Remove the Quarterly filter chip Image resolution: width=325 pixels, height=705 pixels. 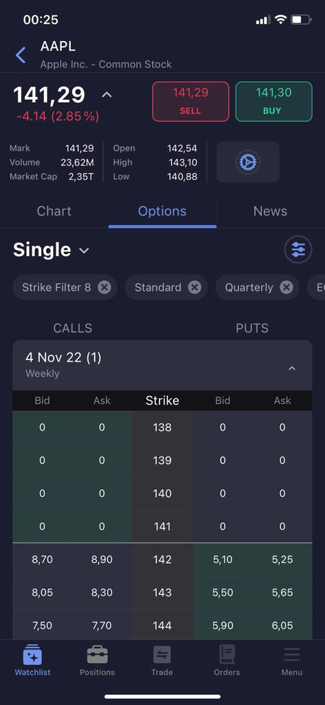pyautogui.click(x=287, y=287)
